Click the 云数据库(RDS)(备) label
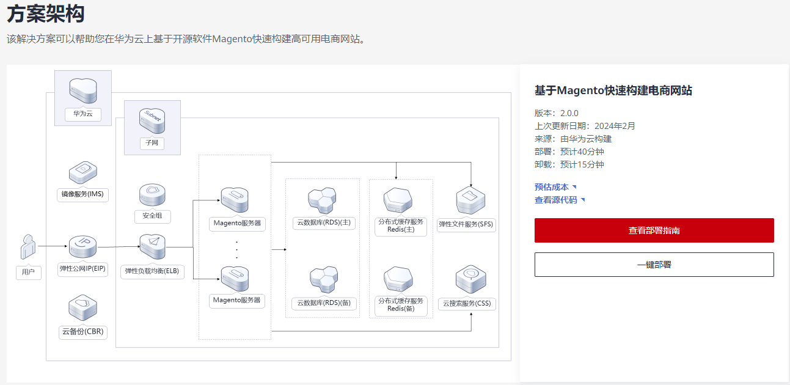This screenshot has width=790, height=385. point(324,303)
